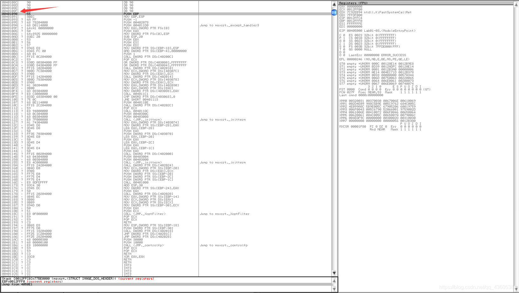Viewport: 519px width, 293px height.
Task: Click hex bytes FF15 0C204000
Action: point(39,57)
